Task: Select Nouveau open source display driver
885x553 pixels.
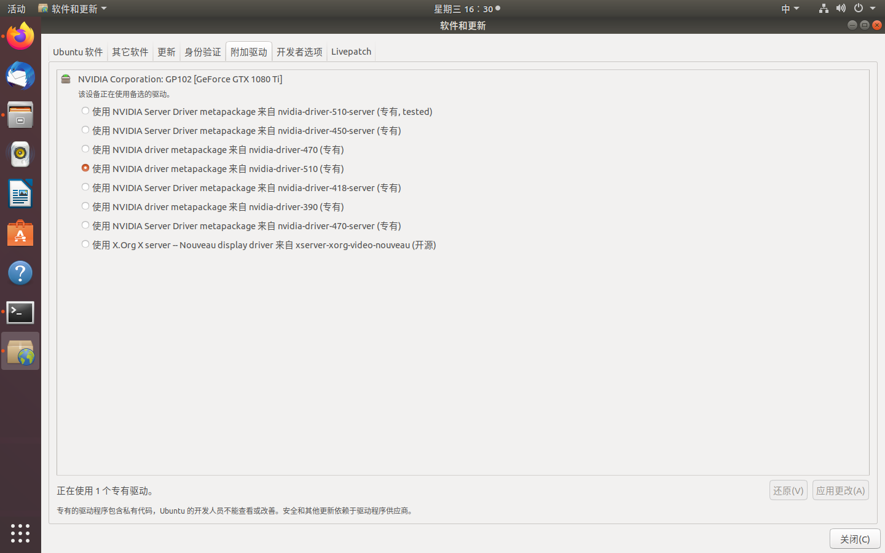Action: (258, 245)
